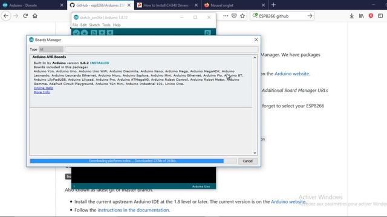Close the Boards Manager dialog
Viewport: 387px width, 217px height.
click(x=256, y=40)
